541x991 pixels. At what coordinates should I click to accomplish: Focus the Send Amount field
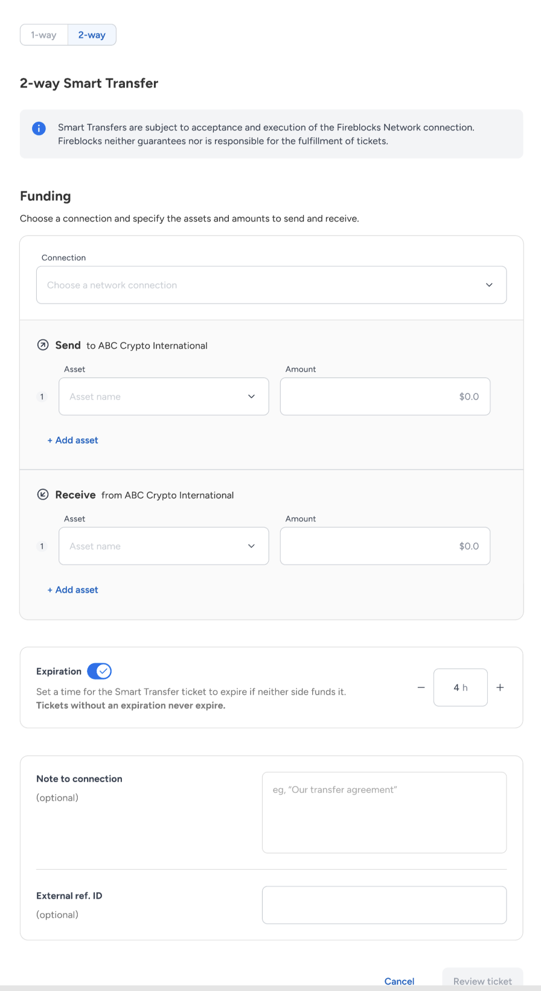[385, 397]
